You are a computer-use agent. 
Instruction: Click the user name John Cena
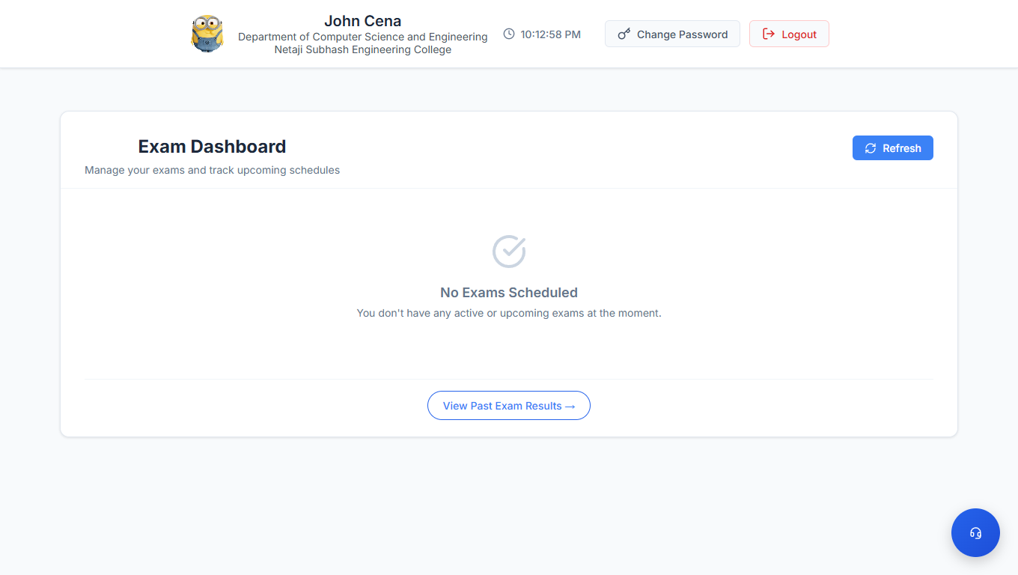(362, 21)
